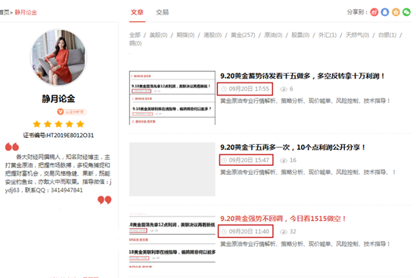Click the date 09月20日 17:55
416x278 pixels.
click(x=249, y=89)
